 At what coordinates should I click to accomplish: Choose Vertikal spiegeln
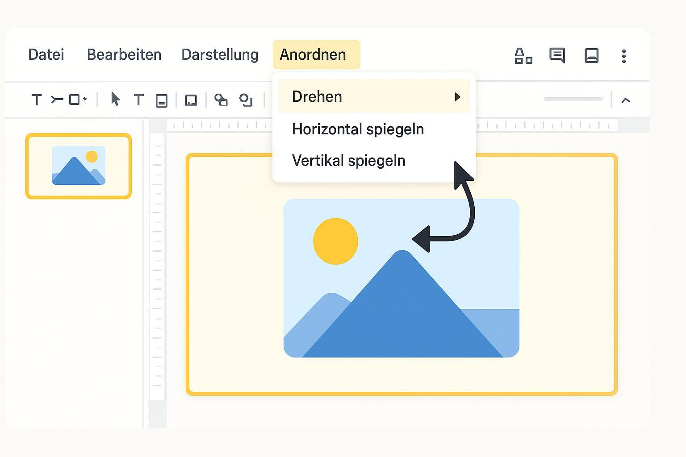[x=348, y=161]
